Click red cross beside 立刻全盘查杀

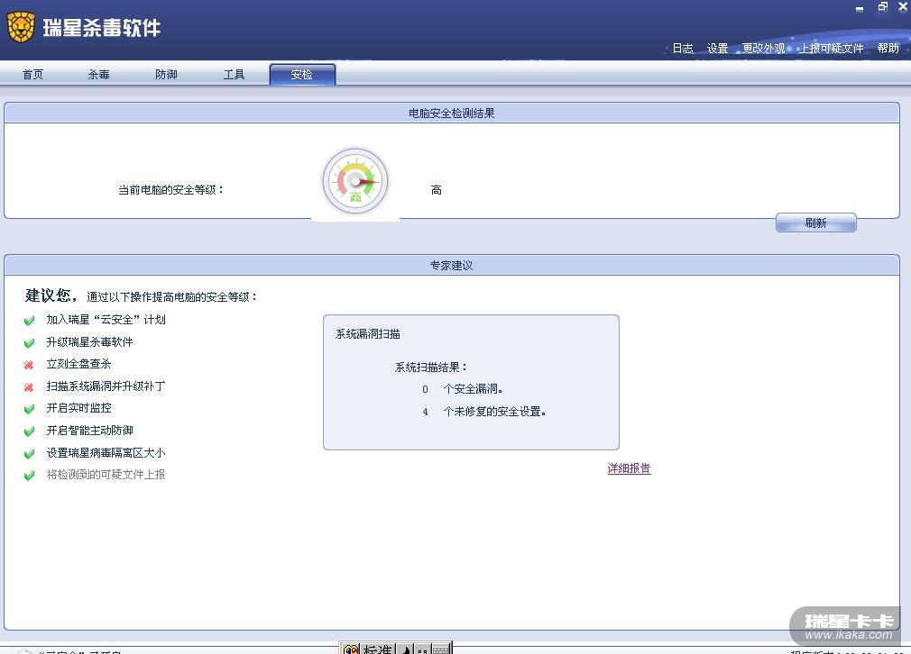[x=29, y=365]
